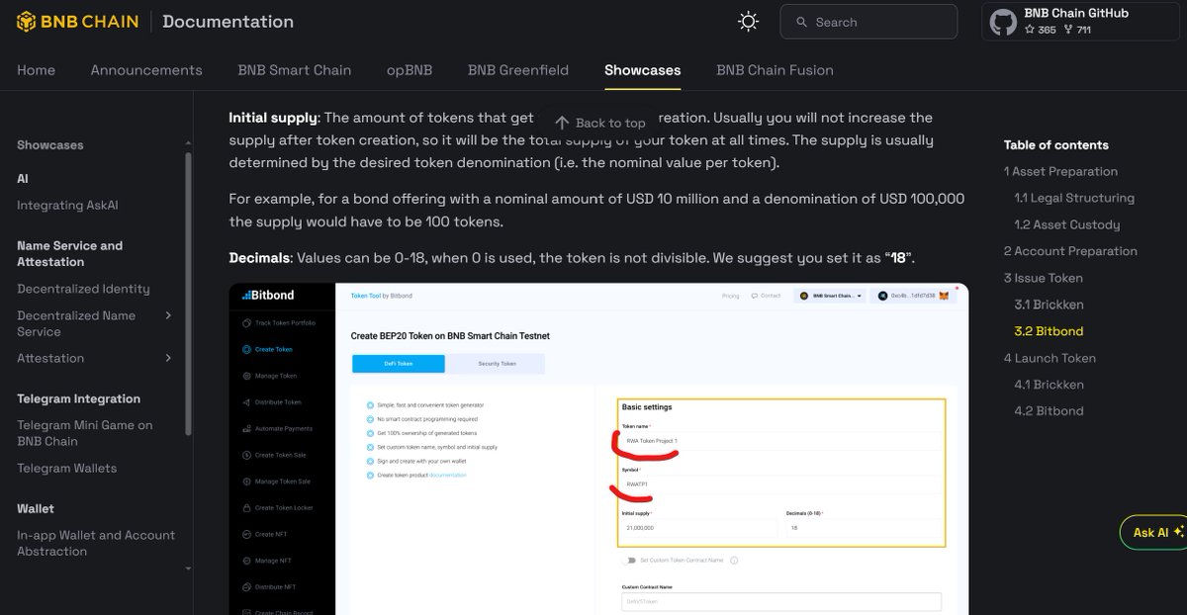The width and height of the screenshot is (1187, 615).
Task: Open the Documentation title link
Action: pos(228,22)
